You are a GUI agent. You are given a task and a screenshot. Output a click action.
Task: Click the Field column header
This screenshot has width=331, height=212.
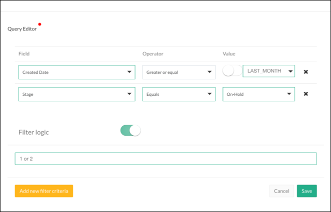click(24, 53)
